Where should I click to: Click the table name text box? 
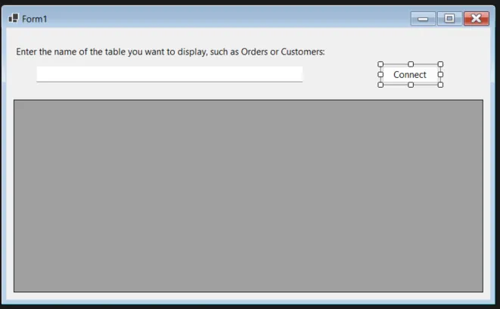[x=169, y=74]
